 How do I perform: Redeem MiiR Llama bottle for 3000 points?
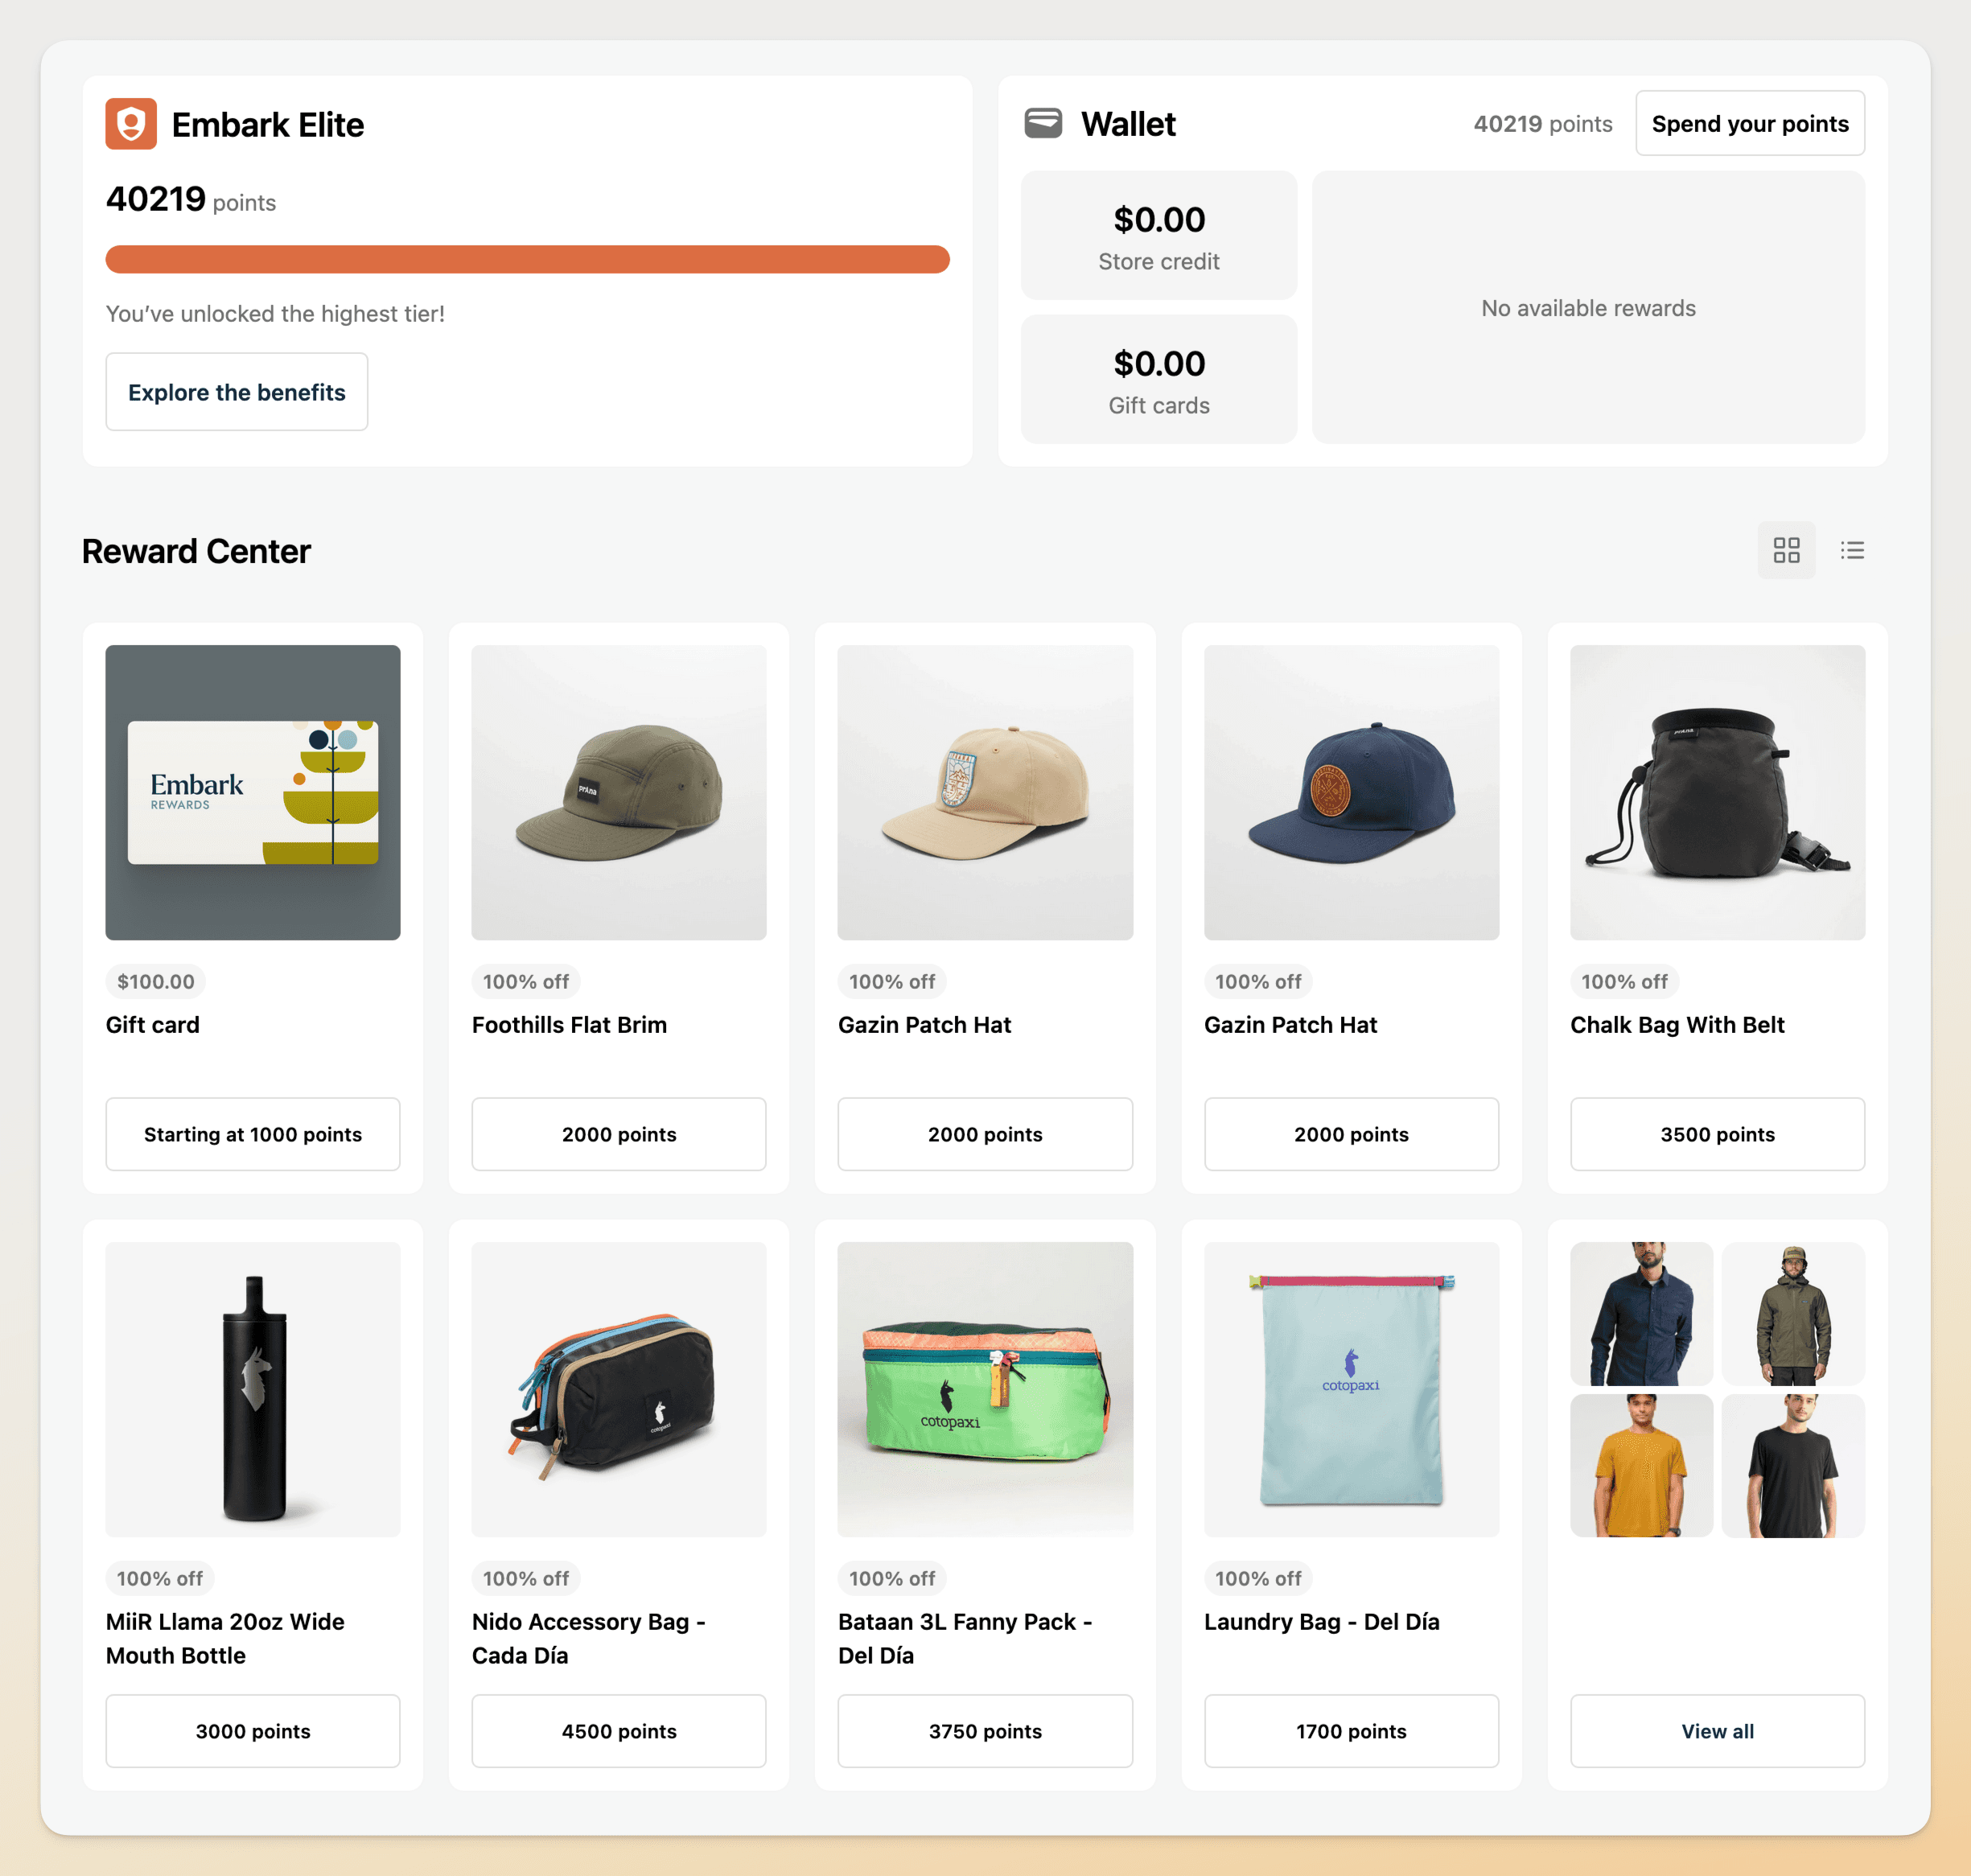[252, 1731]
